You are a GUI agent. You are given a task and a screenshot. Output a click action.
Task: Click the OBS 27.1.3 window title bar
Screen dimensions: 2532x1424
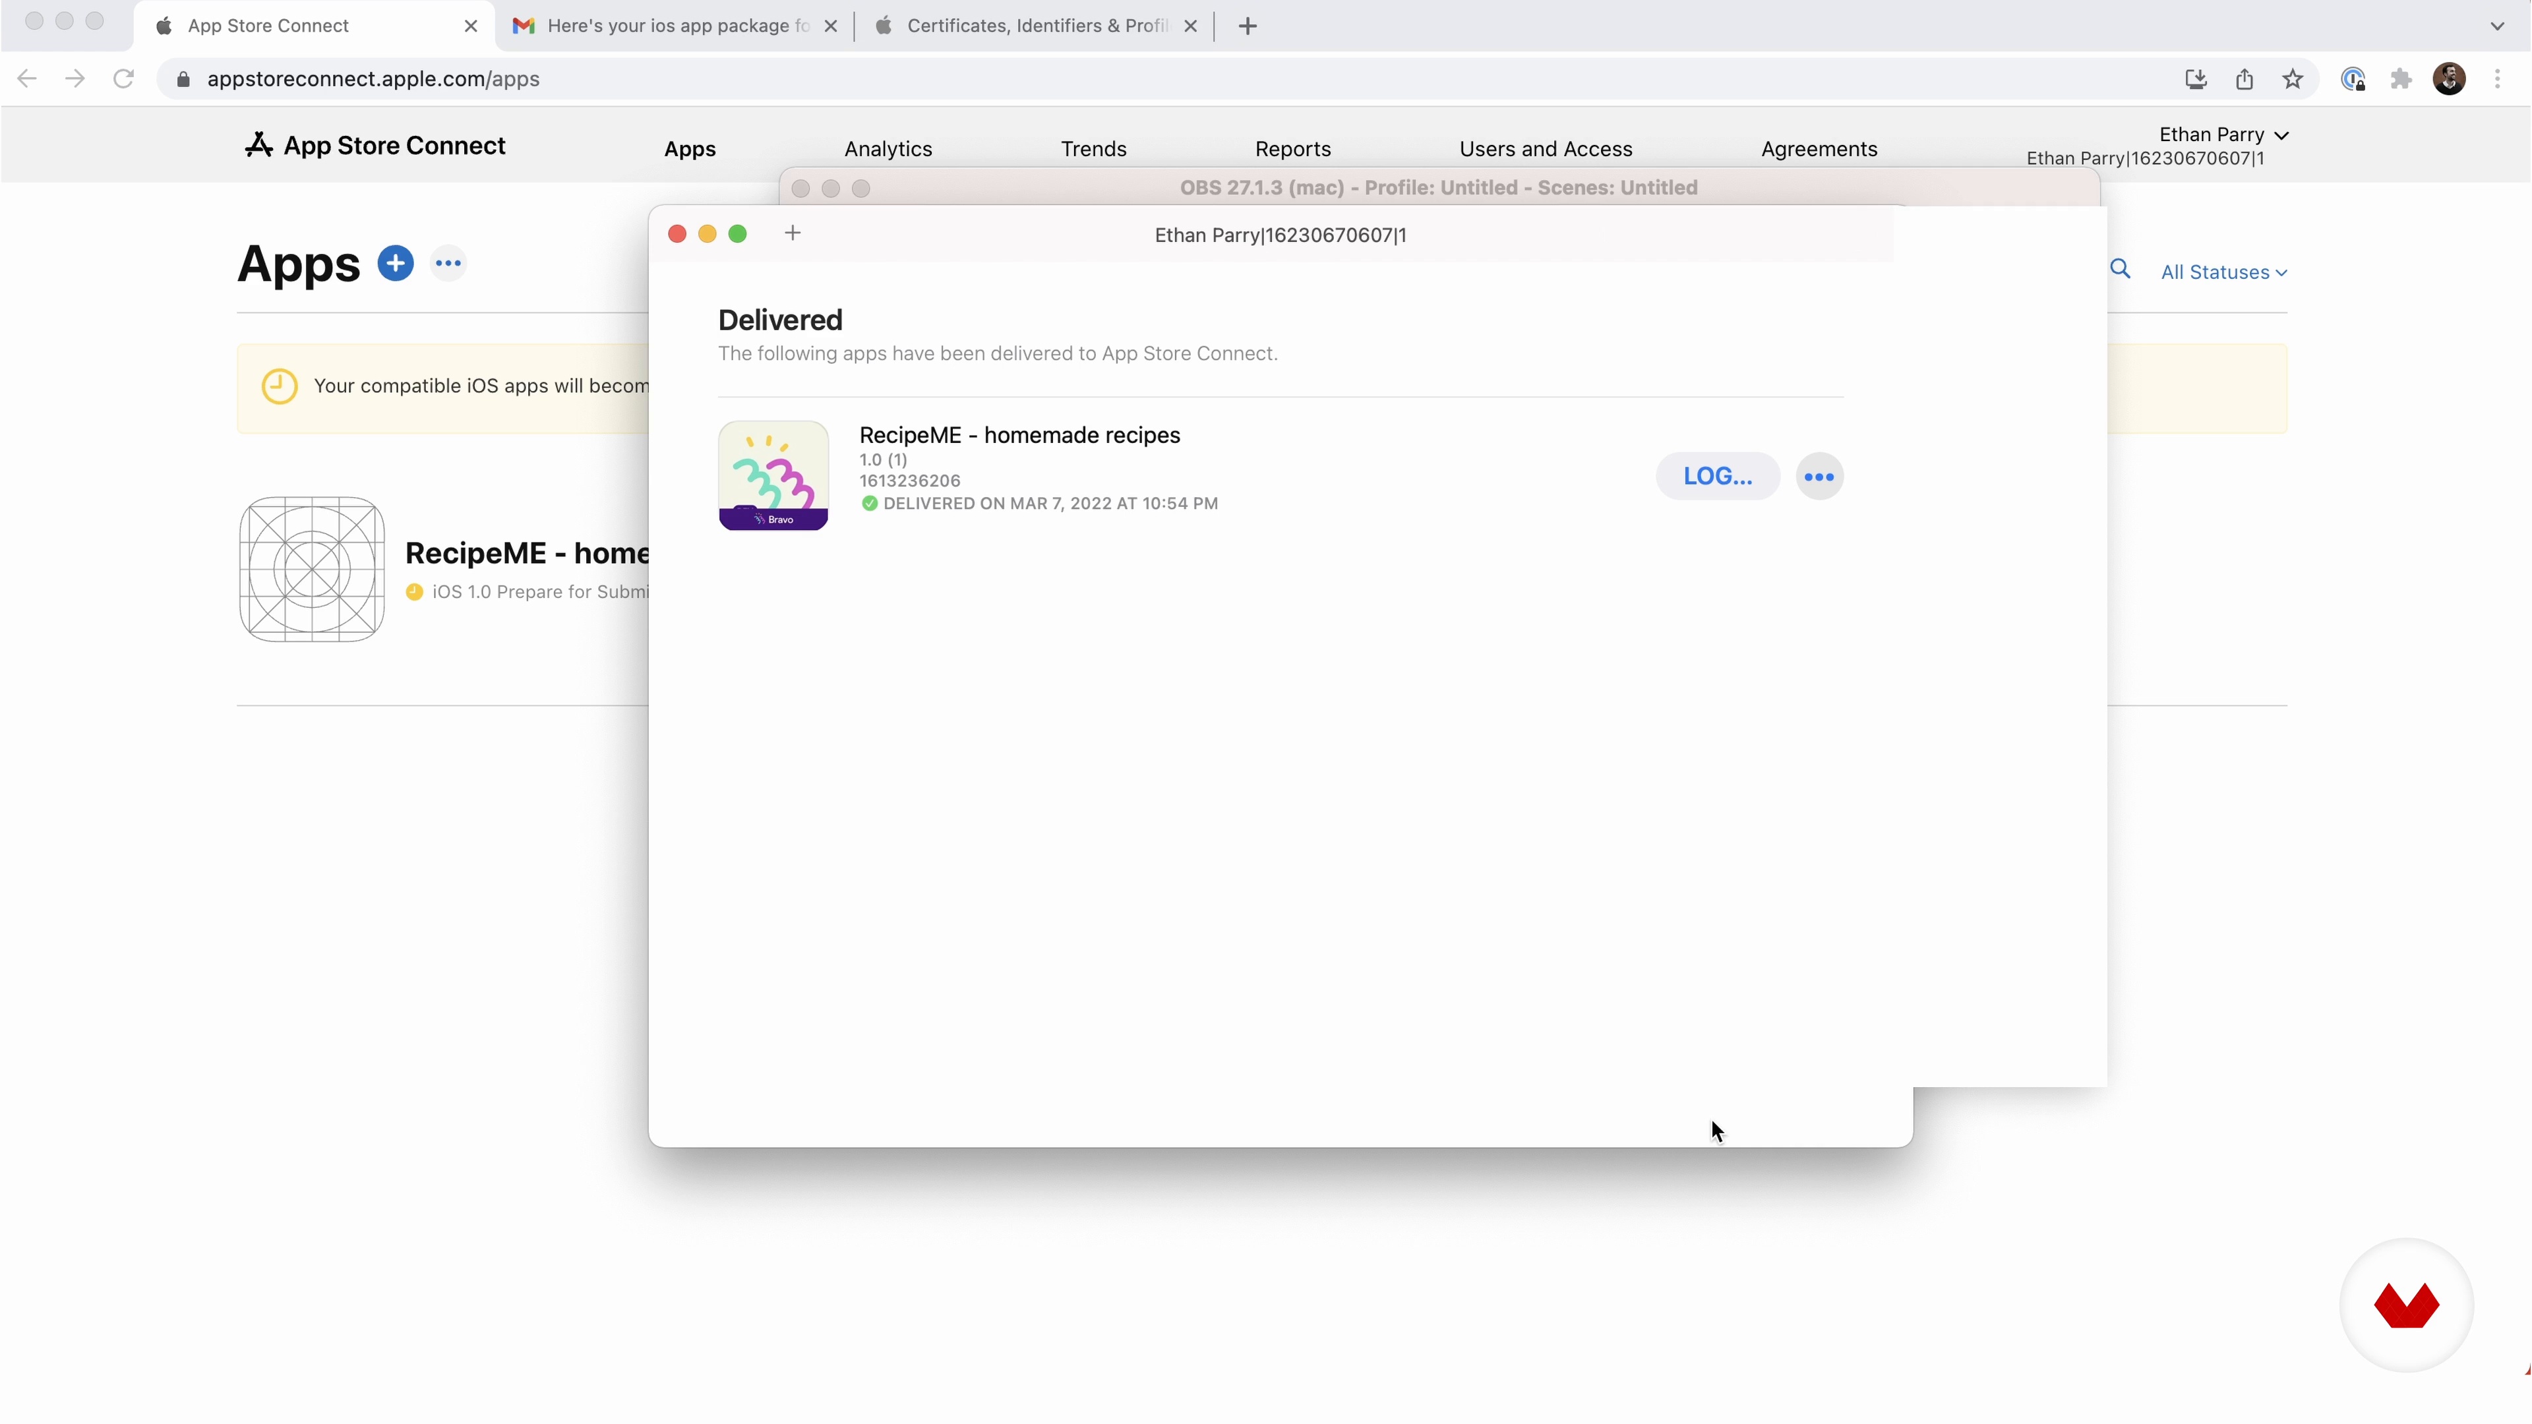[x=1439, y=188]
